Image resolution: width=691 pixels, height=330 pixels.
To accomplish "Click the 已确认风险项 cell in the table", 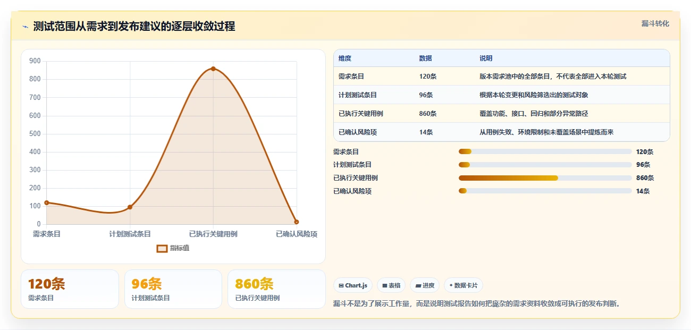I will (x=358, y=132).
